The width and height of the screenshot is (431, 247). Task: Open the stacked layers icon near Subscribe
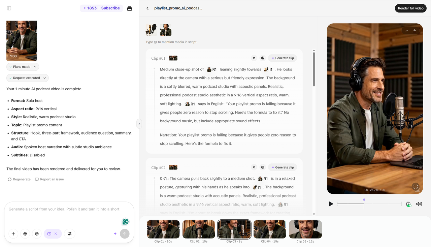pos(129,8)
